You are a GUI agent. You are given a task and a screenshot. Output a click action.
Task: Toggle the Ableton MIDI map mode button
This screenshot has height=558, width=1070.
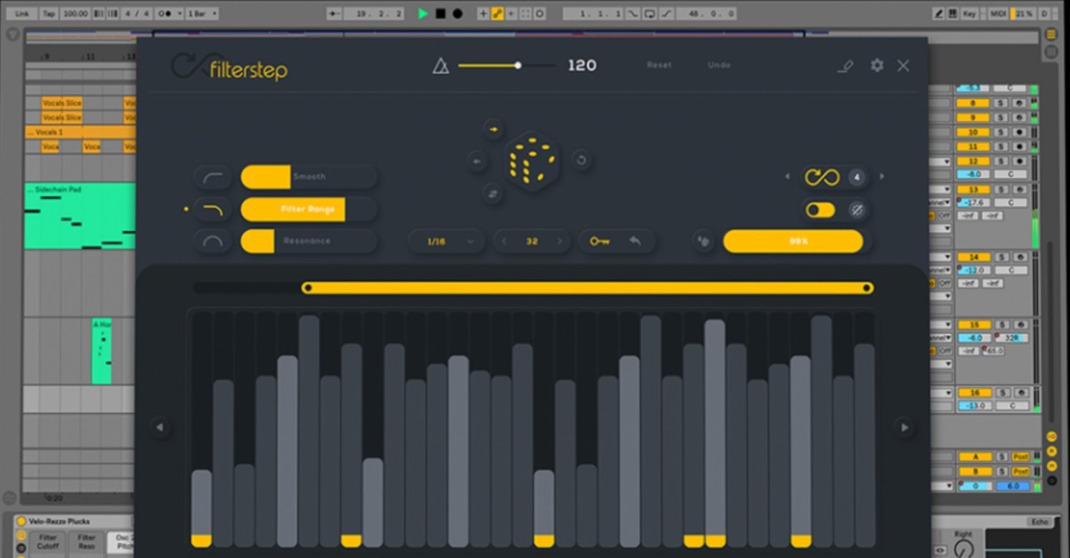coord(998,14)
